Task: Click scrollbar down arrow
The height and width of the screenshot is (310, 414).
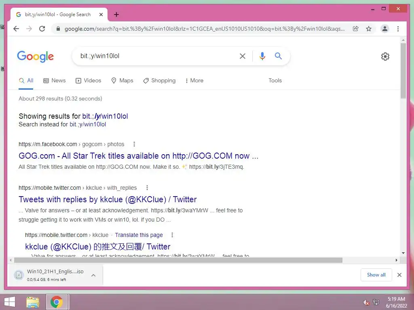Action: [x=403, y=253]
